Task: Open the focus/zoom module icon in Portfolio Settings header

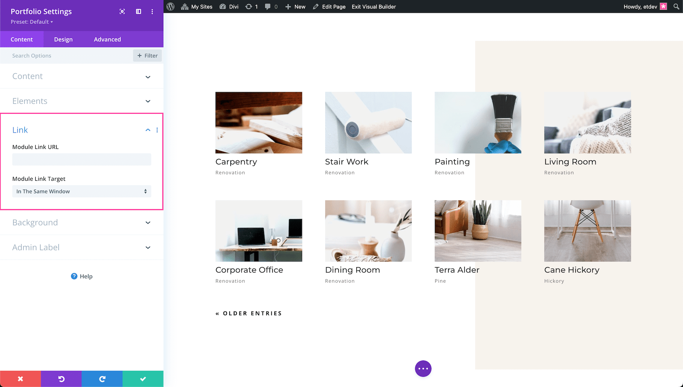Action: coord(122,11)
